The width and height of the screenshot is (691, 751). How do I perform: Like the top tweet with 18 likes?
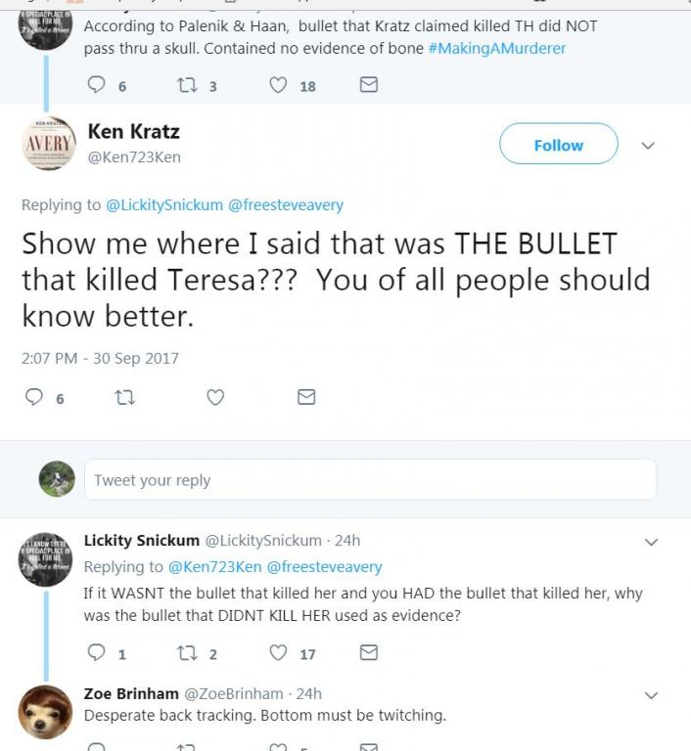[x=279, y=85]
